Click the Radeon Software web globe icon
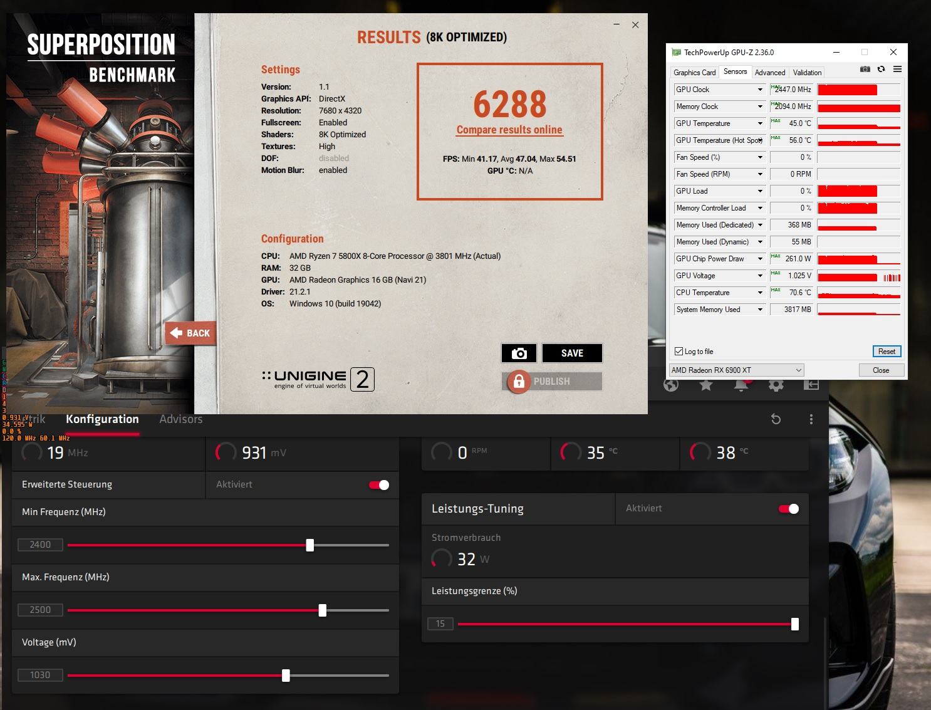The height and width of the screenshot is (710, 931). coord(671,385)
